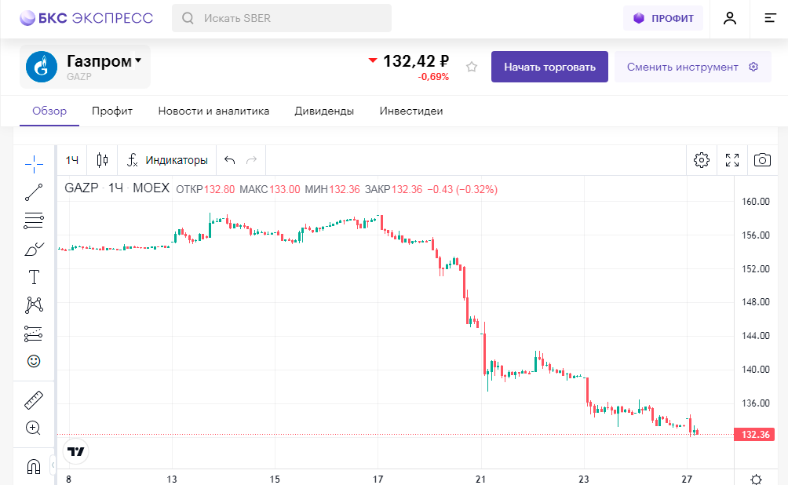Open the 1Ч timeframe selector
This screenshot has width=788, height=485.
click(72, 160)
